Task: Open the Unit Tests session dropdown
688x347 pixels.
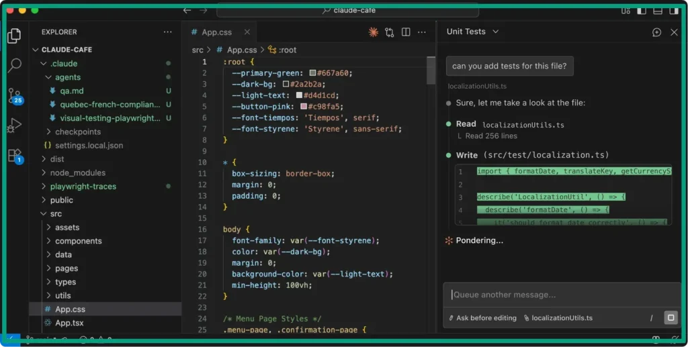Action: pyautogui.click(x=472, y=32)
